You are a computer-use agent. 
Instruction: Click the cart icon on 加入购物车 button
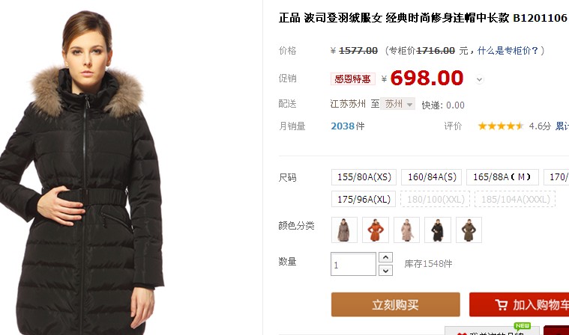(x=501, y=305)
